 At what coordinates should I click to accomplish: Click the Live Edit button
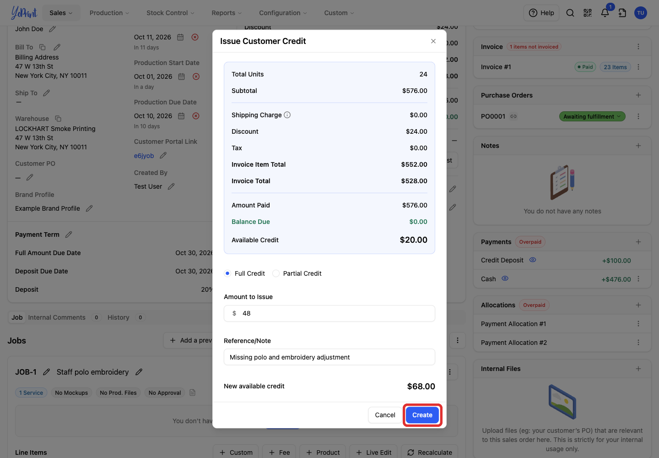pos(373,453)
